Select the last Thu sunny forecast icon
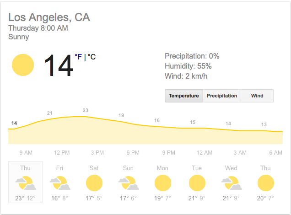This screenshot has height=215, width=291. coord(266,183)
